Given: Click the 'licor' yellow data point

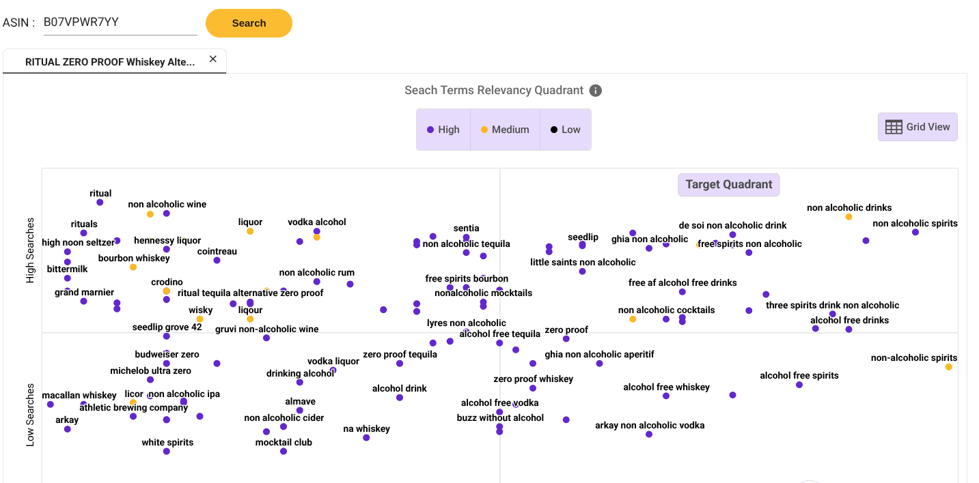Looking at the screenshot, I should [133, 403].
